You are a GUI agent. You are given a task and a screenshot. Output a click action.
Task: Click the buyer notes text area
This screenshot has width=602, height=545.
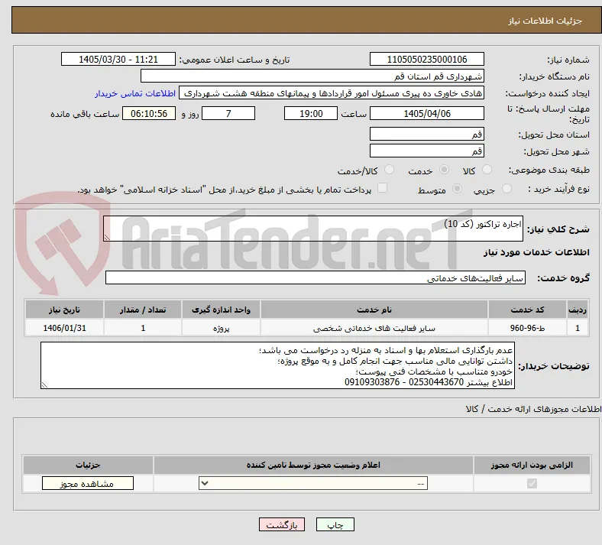point(277,365)
